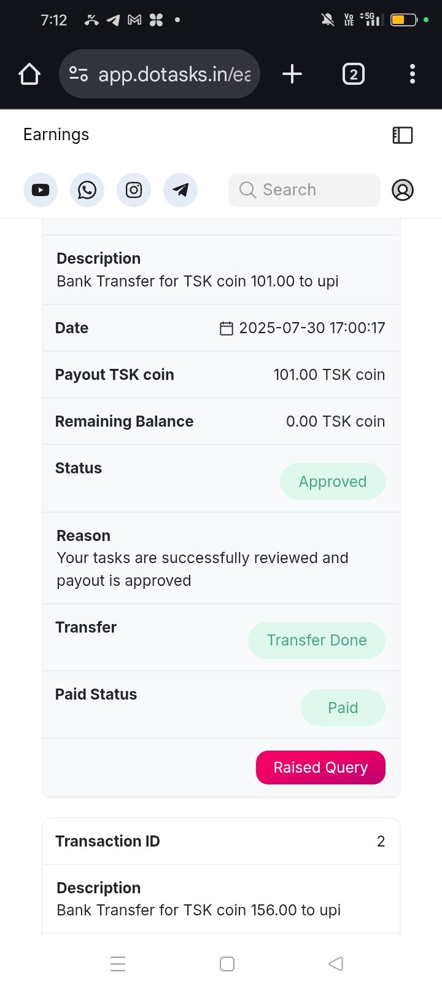Click the Approved status badge
Image resolution: width=442 pixels, height=991 pixels.
332,481
